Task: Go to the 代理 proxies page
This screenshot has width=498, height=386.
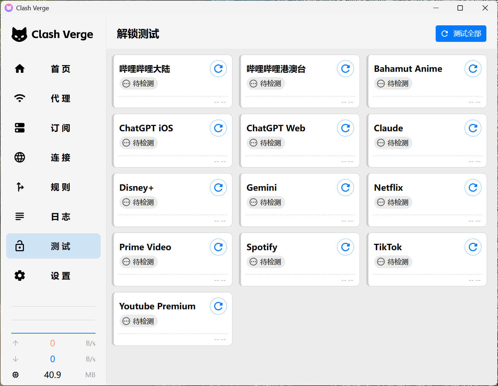Action: coord(53,98)
